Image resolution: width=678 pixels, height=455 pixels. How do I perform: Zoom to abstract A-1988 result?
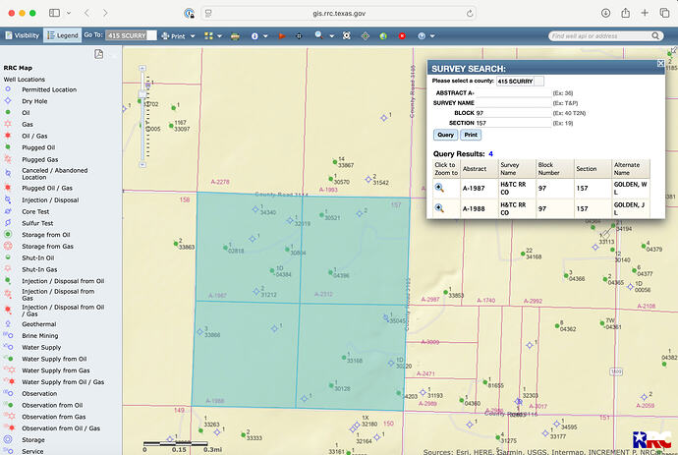pyautogui.click(x=439, y=208)
